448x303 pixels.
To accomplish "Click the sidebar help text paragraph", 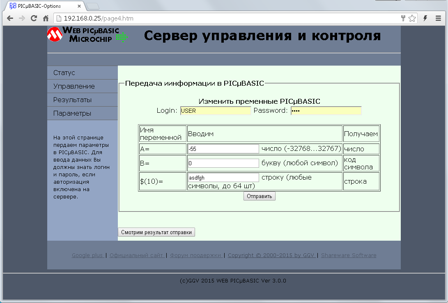I will click(x=81, y=167).
